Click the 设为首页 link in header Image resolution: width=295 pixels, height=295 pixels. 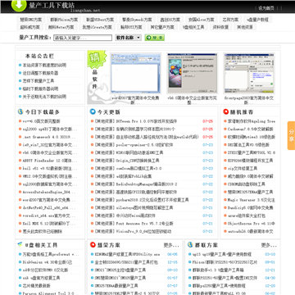tap(266, 8)
